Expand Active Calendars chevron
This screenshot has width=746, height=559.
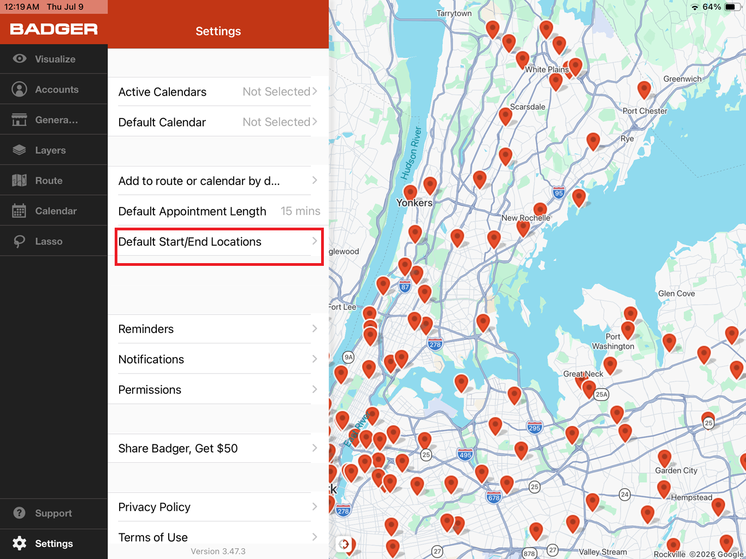(x=315, y=91)
